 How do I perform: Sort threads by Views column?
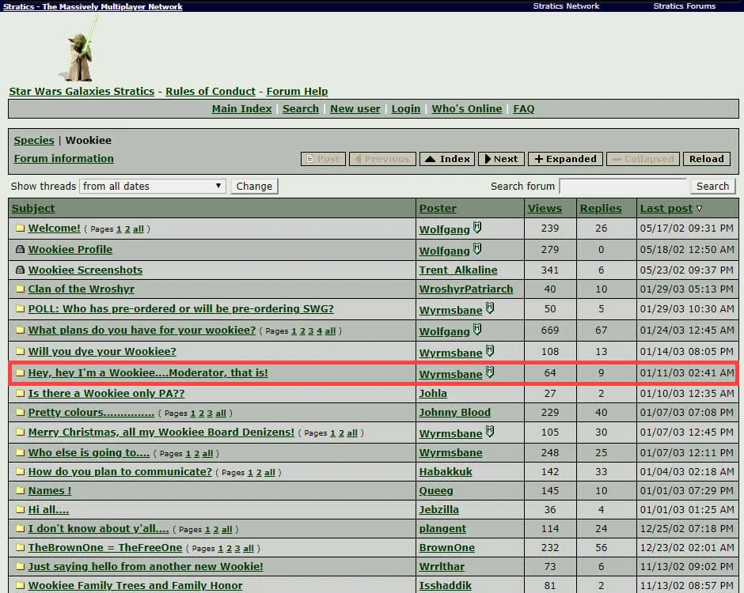point(545,208)
